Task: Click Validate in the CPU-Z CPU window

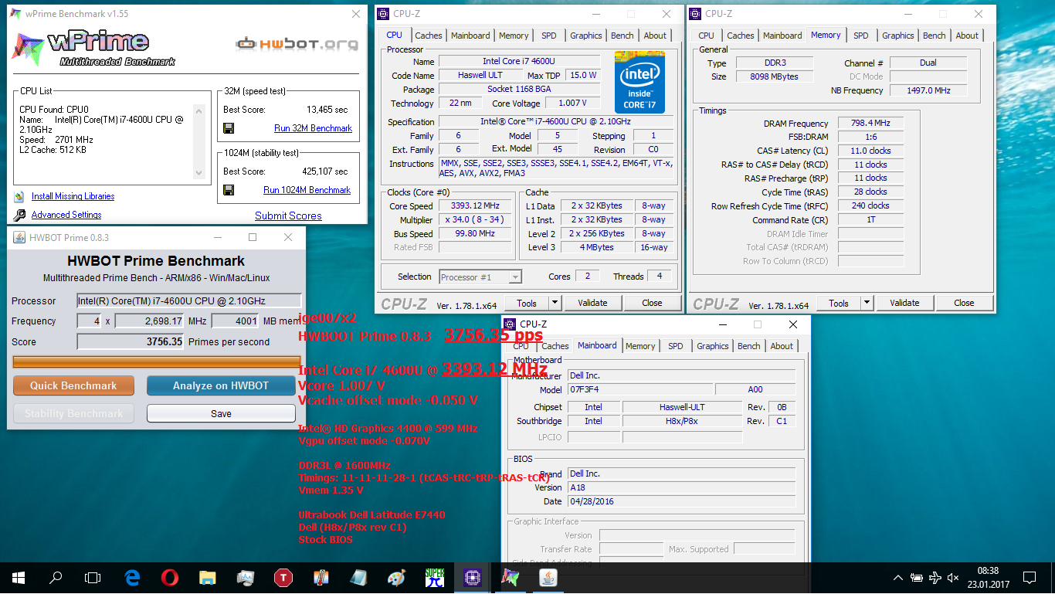Action: (592, 303)
